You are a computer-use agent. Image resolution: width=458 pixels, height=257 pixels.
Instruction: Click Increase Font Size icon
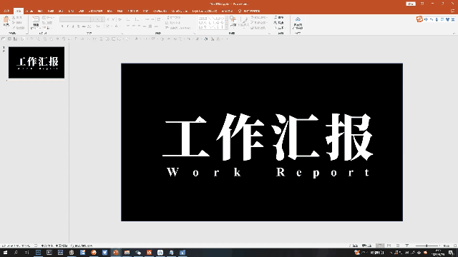pyautogui.click(x=108, y=19)
